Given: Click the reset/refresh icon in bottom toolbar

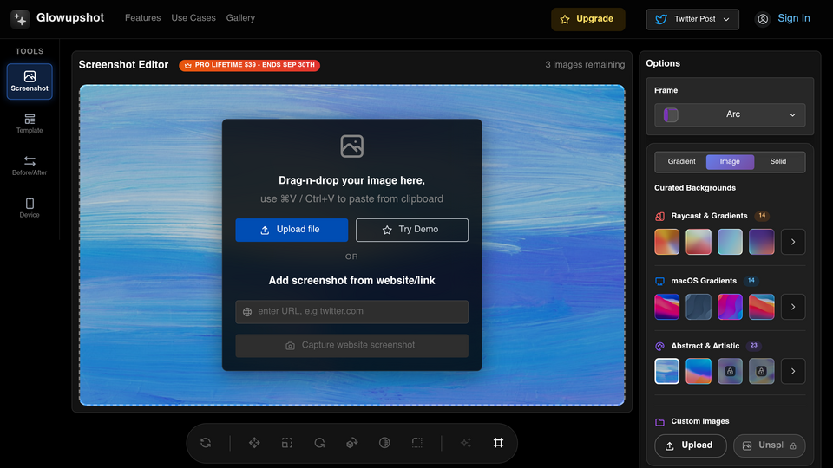Looking at the screenshot, I should pos(206,443).
